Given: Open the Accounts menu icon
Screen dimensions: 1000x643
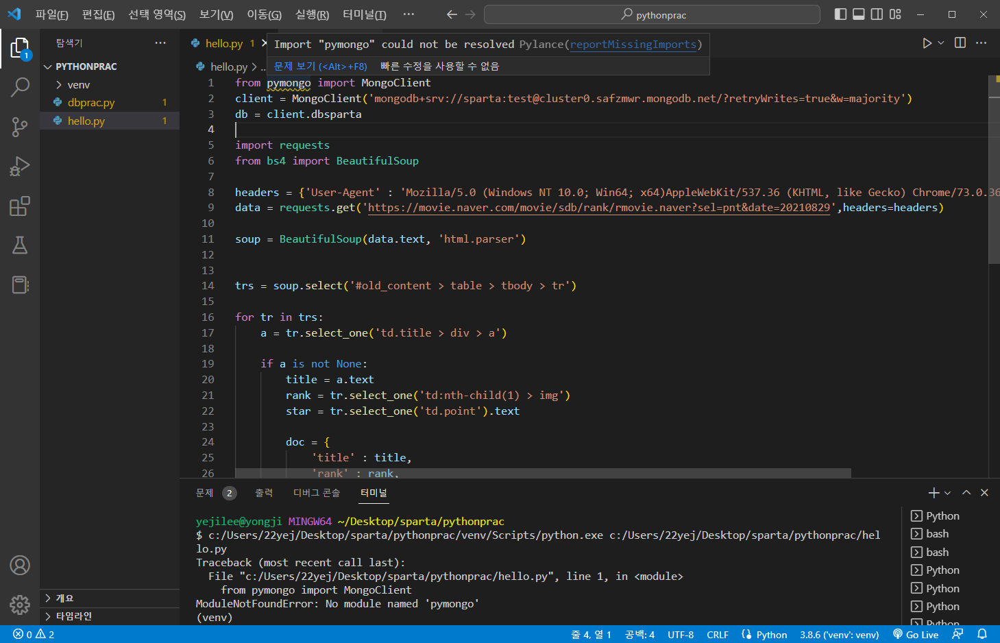Looking at the screenshot, I should [20, 566].
